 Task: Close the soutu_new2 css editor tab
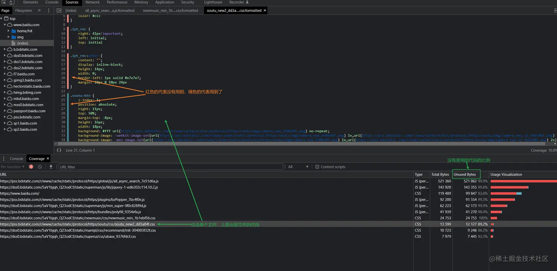(x=265, y=11)
